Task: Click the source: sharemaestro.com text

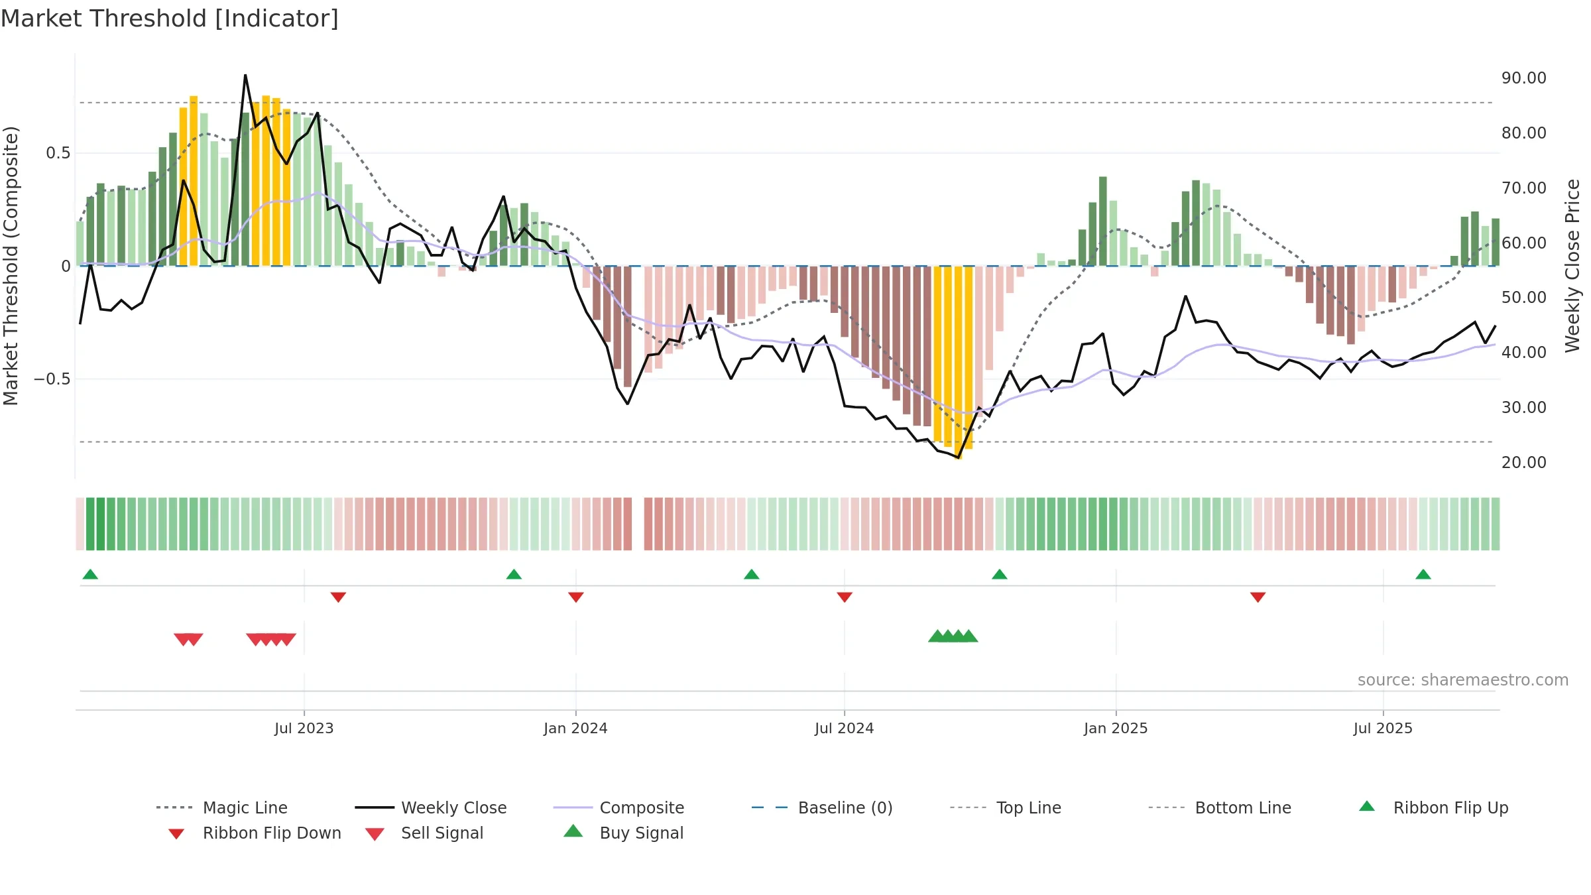Action: click(x=1463, y=680)
